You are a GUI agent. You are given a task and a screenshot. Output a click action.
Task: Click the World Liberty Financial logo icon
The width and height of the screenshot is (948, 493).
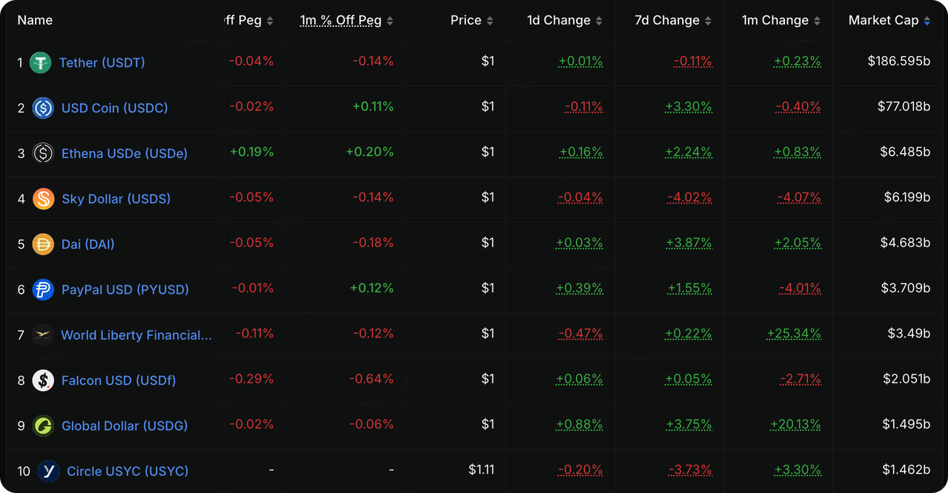point(43,335)
